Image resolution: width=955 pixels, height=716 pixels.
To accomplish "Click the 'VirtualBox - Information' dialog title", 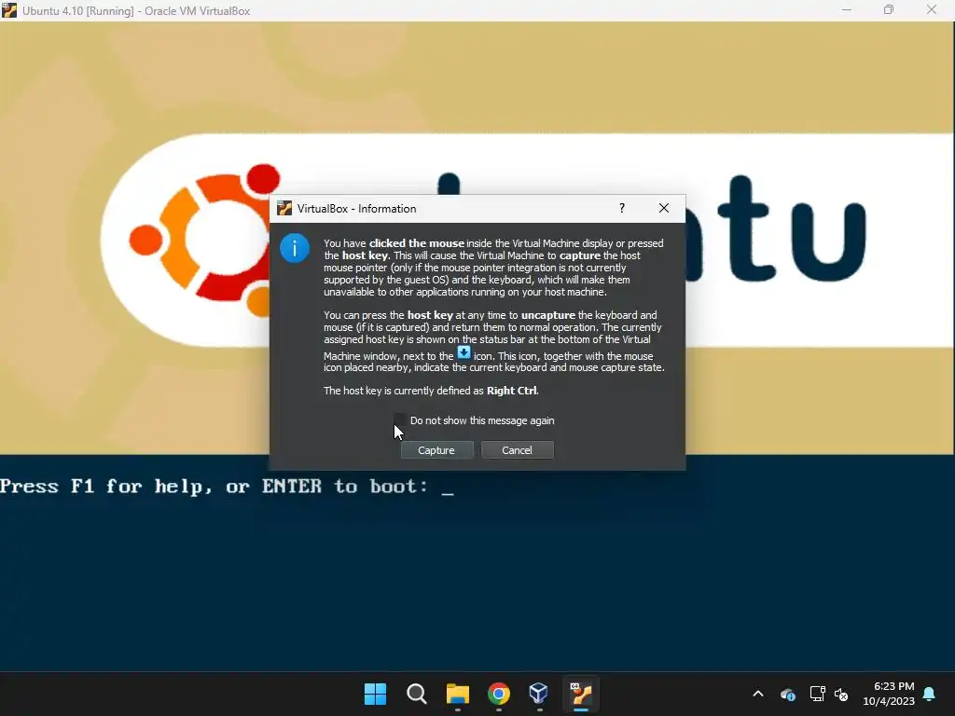I will pyautogui.click(x=357, y=208).
